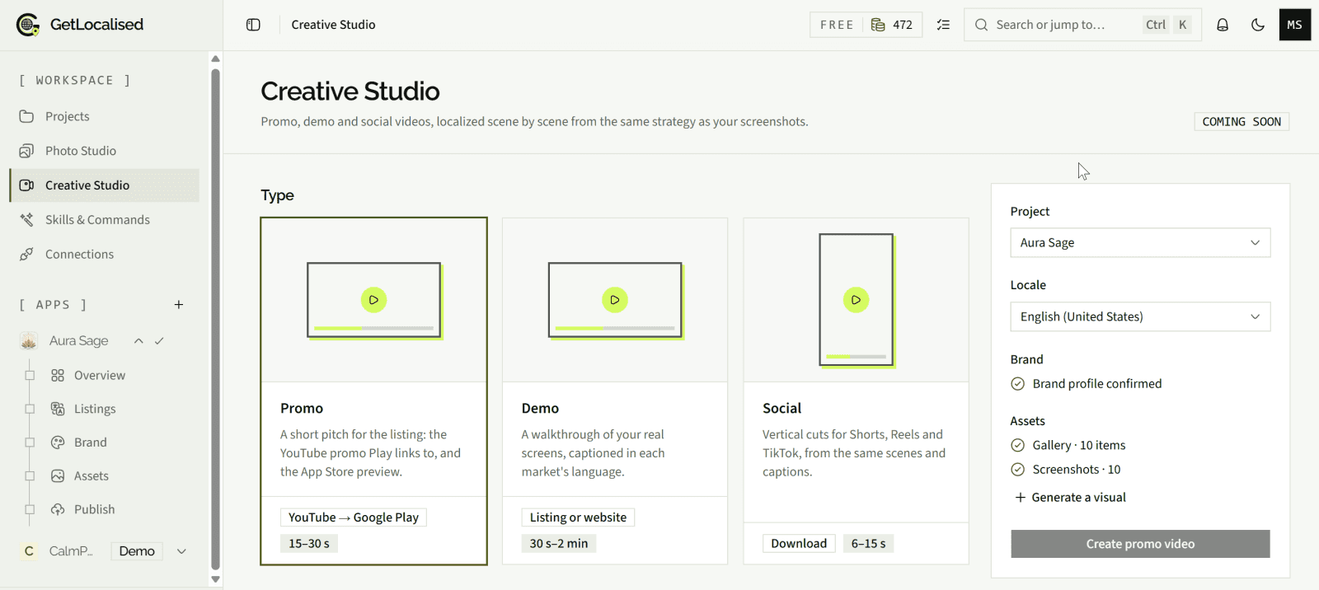Open Connections page
1319x590 pixels.
(x=104, y=255)
